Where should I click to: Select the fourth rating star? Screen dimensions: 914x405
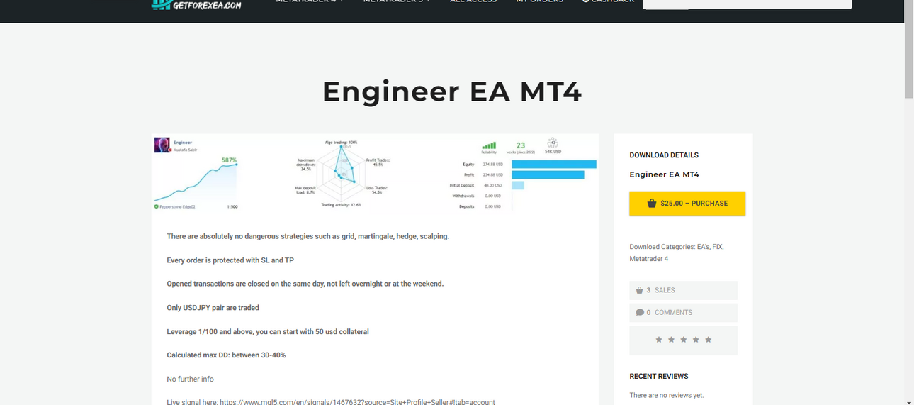(696, 340)
